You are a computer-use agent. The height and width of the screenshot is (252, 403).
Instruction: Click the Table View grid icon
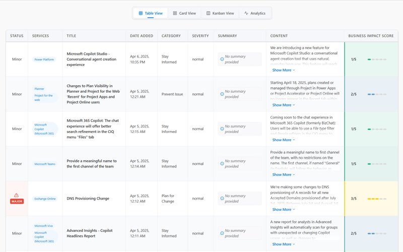click(141, 13)
